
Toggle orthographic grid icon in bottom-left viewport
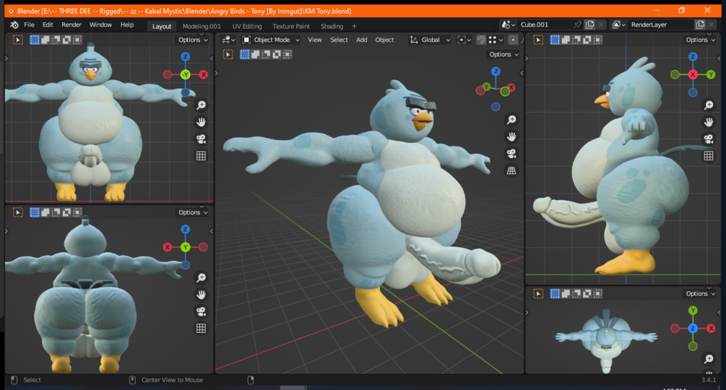click(201, 329)
